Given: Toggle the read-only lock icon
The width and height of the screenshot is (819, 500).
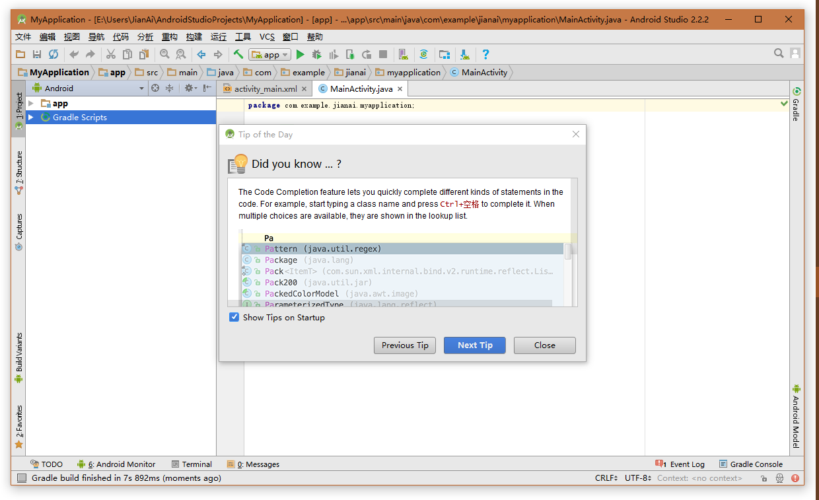Looking at the screenshot, I should pyautogui.click(x=765, y=478).
